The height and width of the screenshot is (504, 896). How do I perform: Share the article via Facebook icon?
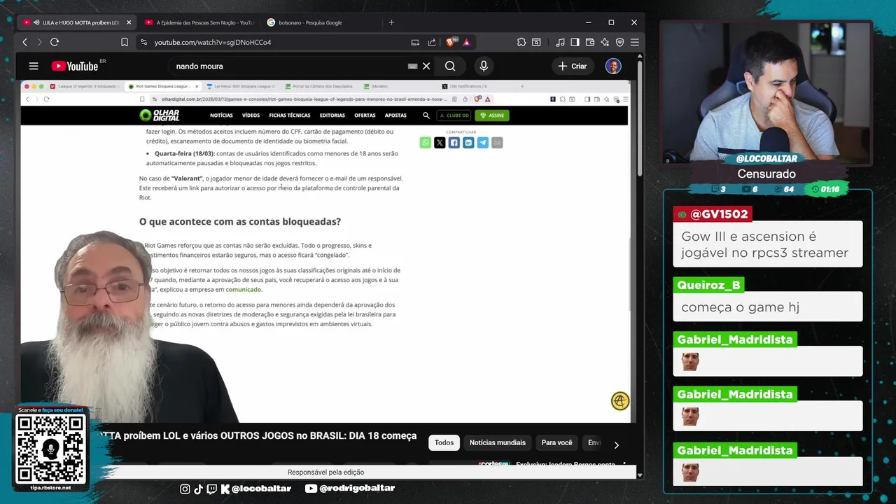pyautogui.click(x=454, y=143)
